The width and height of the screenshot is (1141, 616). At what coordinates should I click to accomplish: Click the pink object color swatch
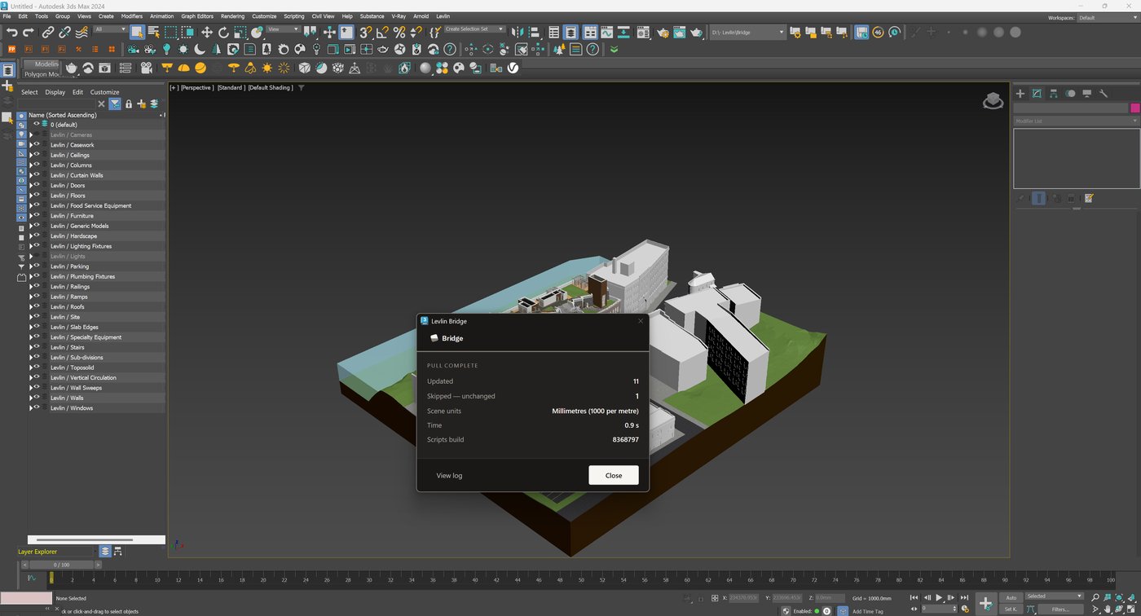tap(1134, 108)
